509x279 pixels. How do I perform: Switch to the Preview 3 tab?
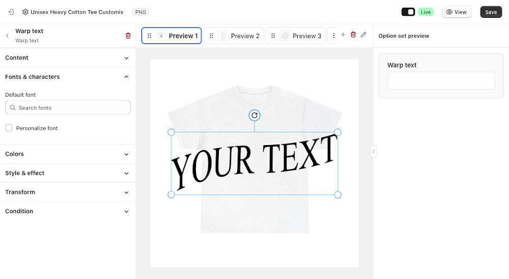(295, 36)
